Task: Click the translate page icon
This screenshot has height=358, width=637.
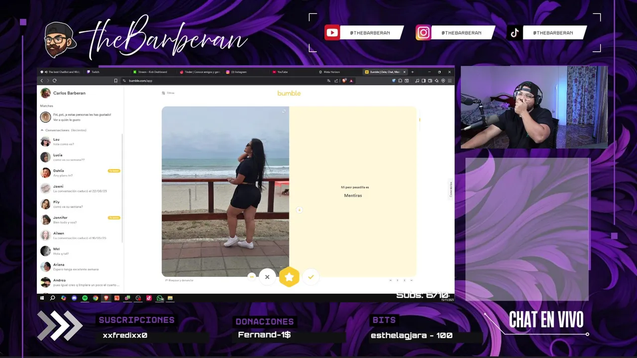Action: (x=329, y=81)
